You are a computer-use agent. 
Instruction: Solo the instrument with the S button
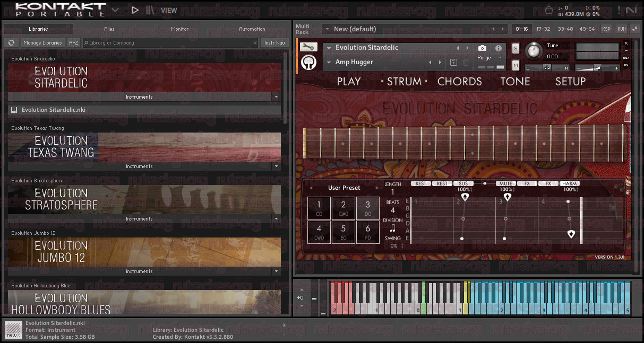coord(516,49)
